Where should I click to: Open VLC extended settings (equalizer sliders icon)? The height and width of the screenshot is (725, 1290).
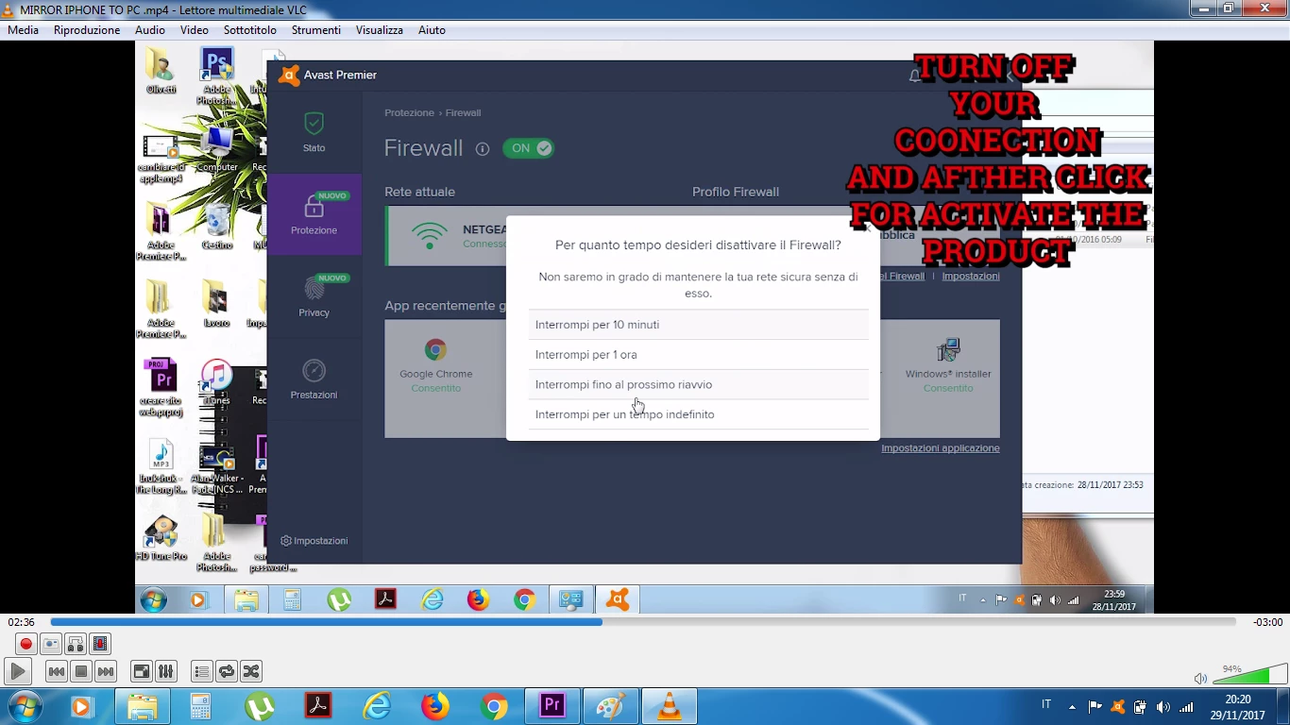coord(165,671)
